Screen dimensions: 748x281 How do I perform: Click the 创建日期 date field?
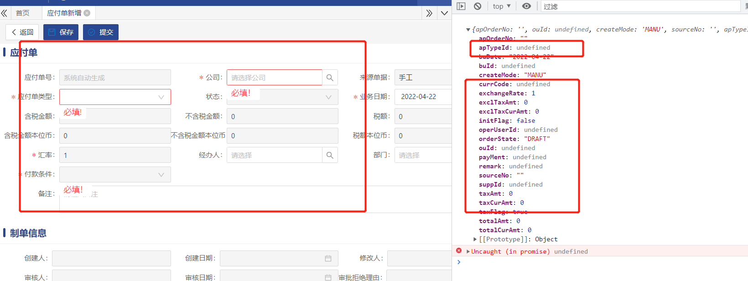point(279,258)
